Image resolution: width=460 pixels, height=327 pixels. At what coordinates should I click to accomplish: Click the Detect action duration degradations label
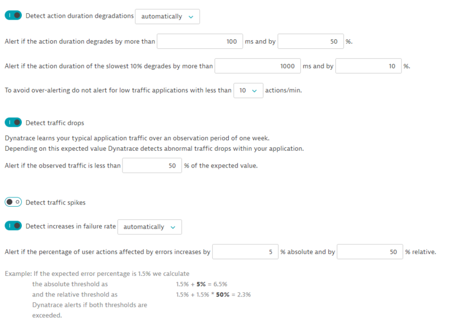click(x=79, y=16)
